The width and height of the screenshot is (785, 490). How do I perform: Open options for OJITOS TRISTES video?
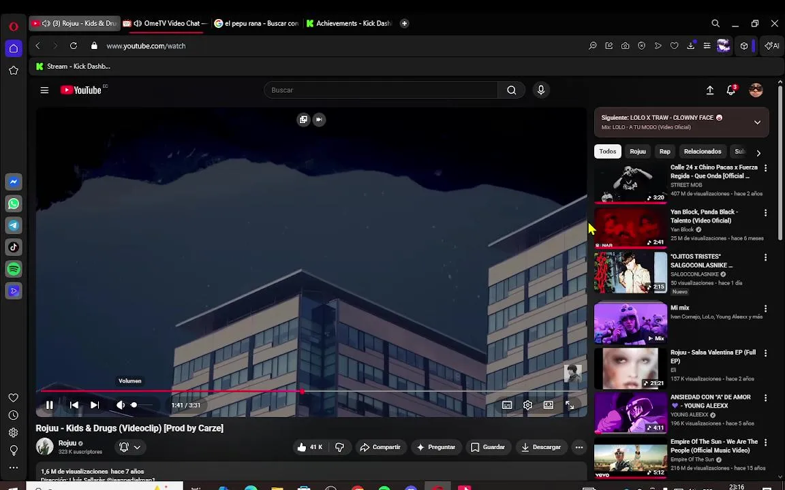click(765, 257)
